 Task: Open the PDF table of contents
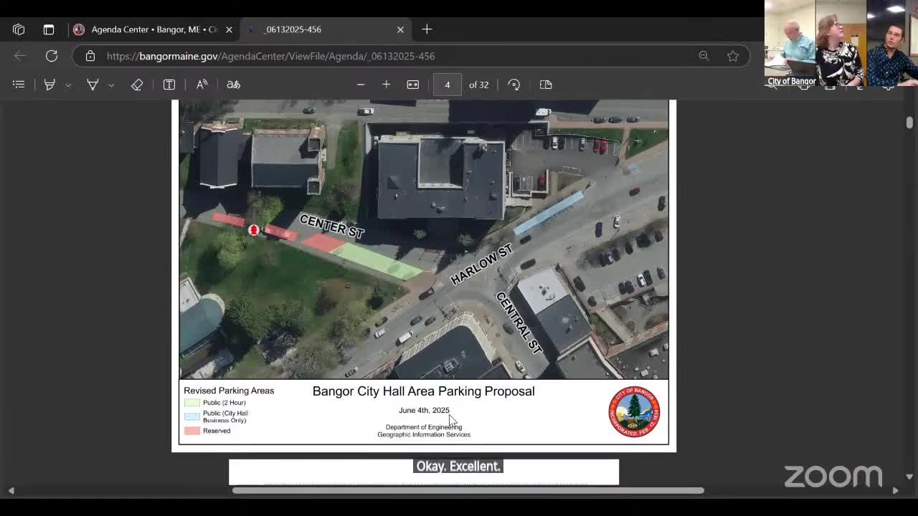(x=19, y=85)
